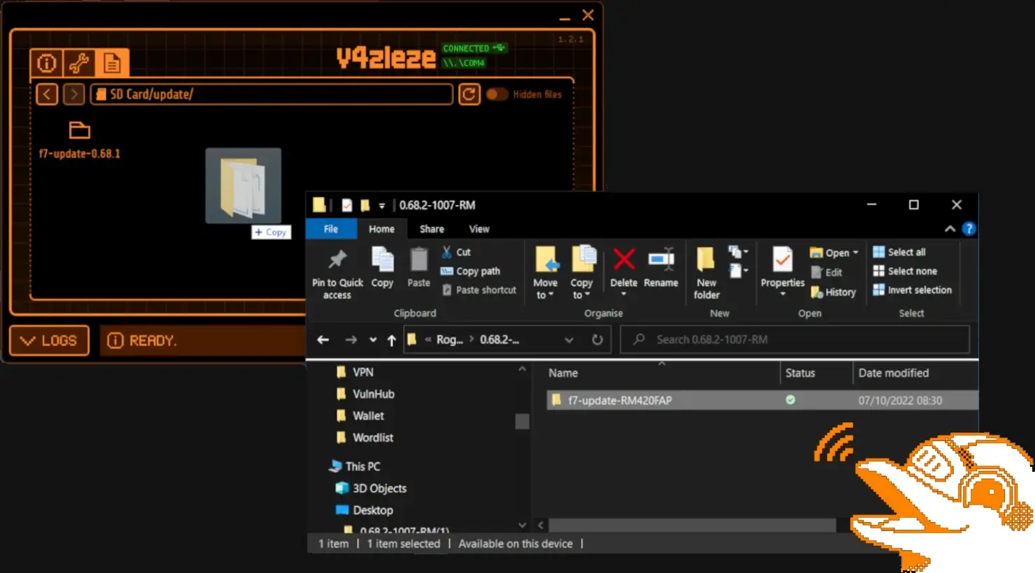Click the file manager document tab icon
This screenshot has height=573, width=1035.
coord(112,64)
